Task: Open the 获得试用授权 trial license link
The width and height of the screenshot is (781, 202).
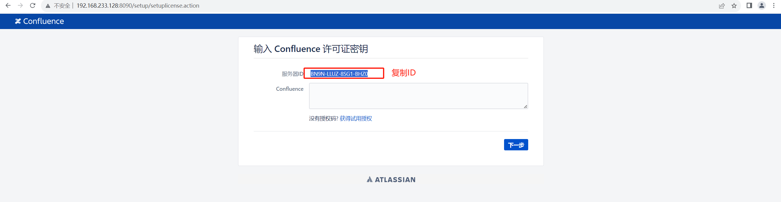Action: point(356,119)
